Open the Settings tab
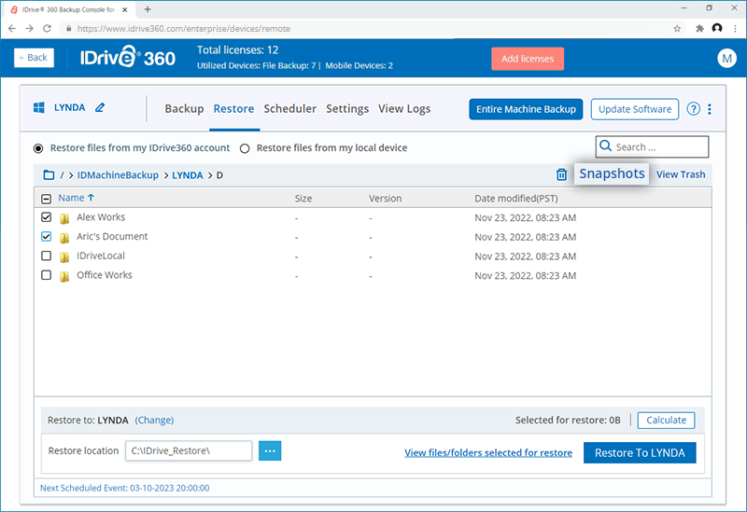Image resolution: width=747 pixels, height=512 pixels. point(347,109)
